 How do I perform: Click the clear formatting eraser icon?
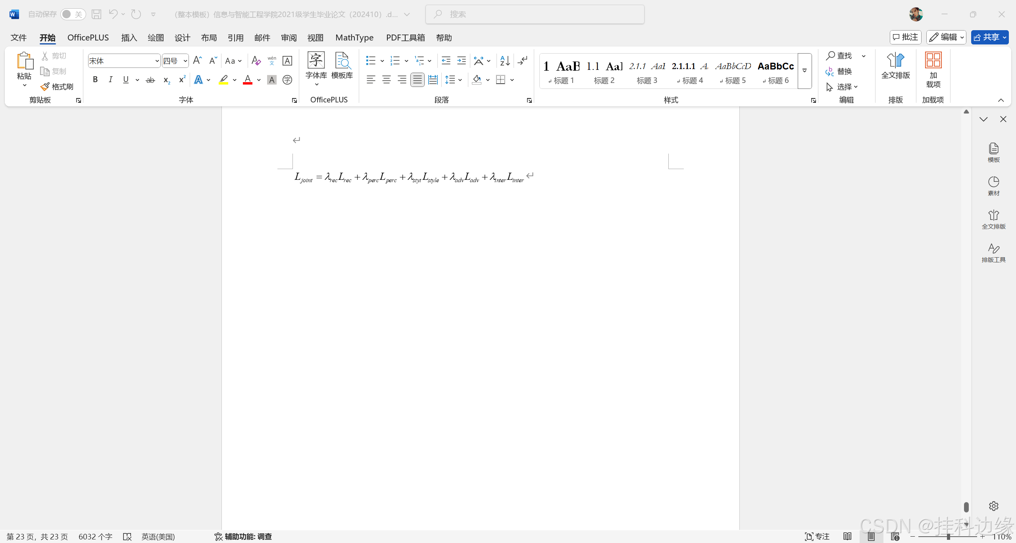[256, 61]
